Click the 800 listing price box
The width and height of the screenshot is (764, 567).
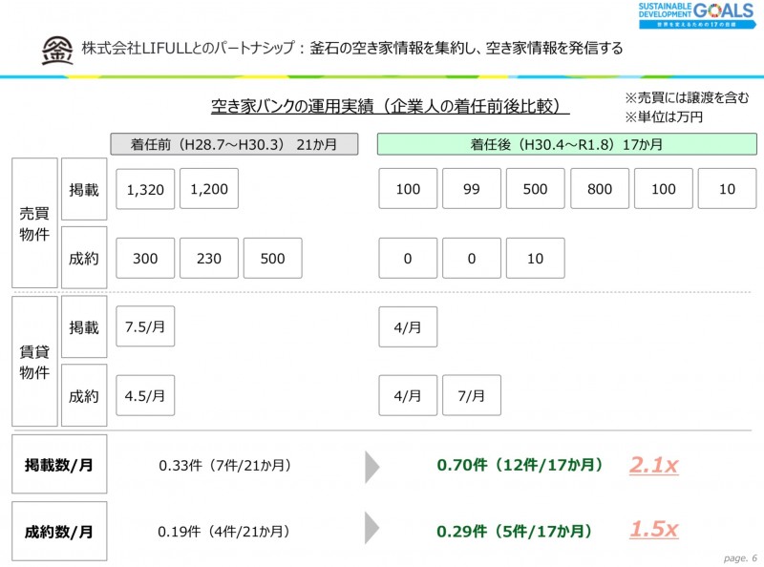600,189
